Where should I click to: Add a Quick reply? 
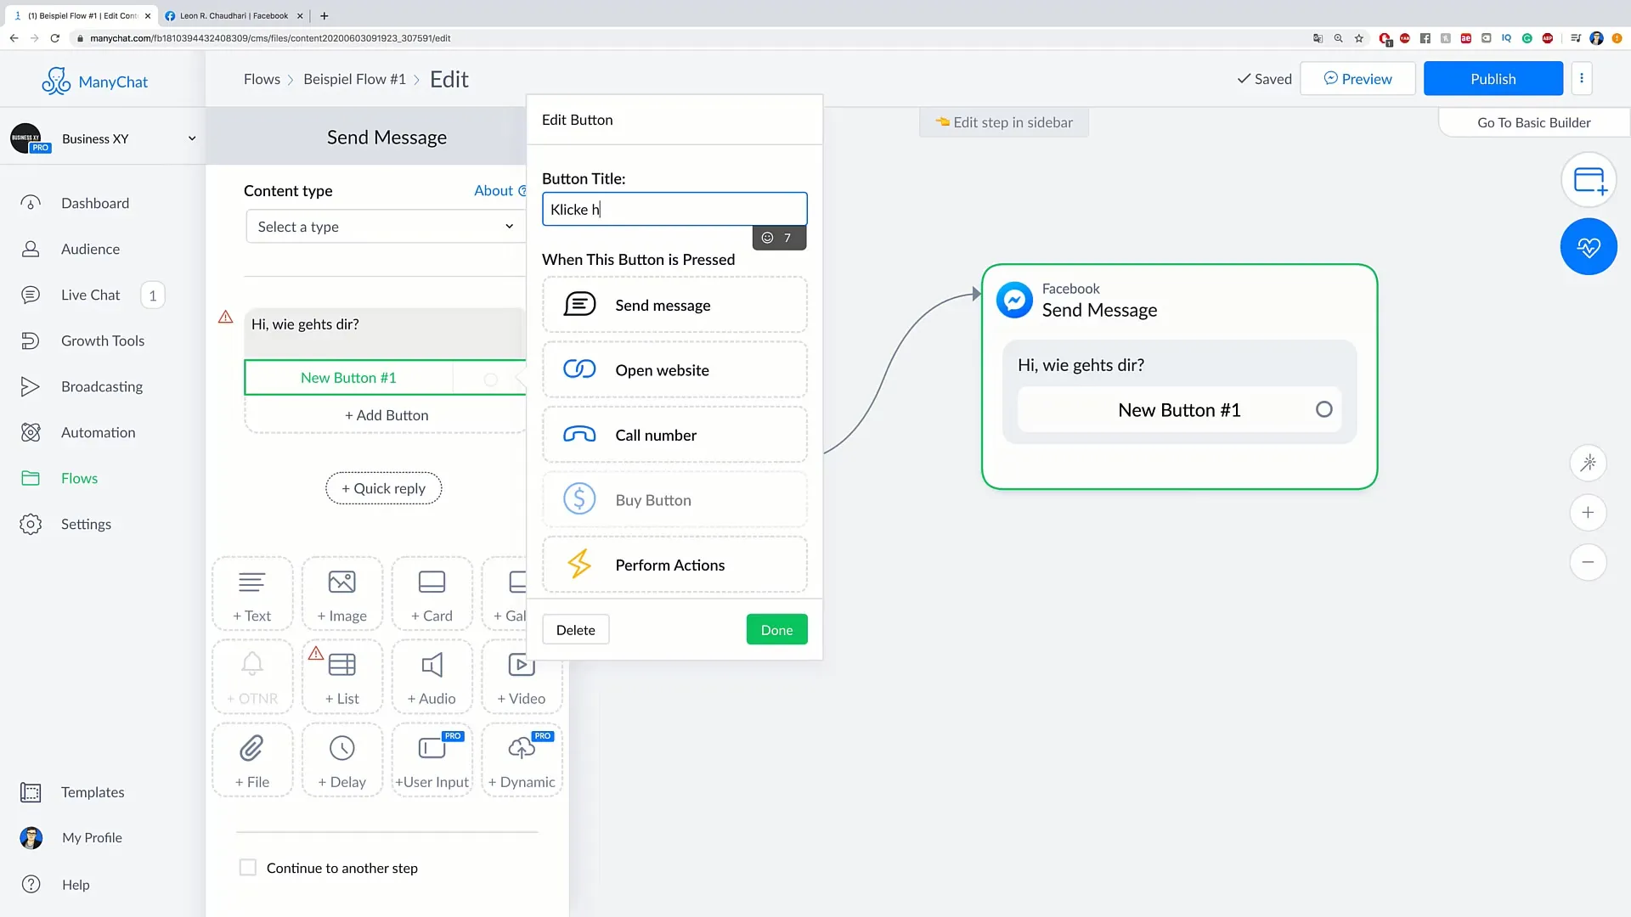[384, 488]
